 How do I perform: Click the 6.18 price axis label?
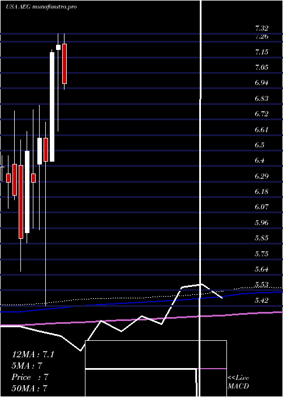pos(261,192)
